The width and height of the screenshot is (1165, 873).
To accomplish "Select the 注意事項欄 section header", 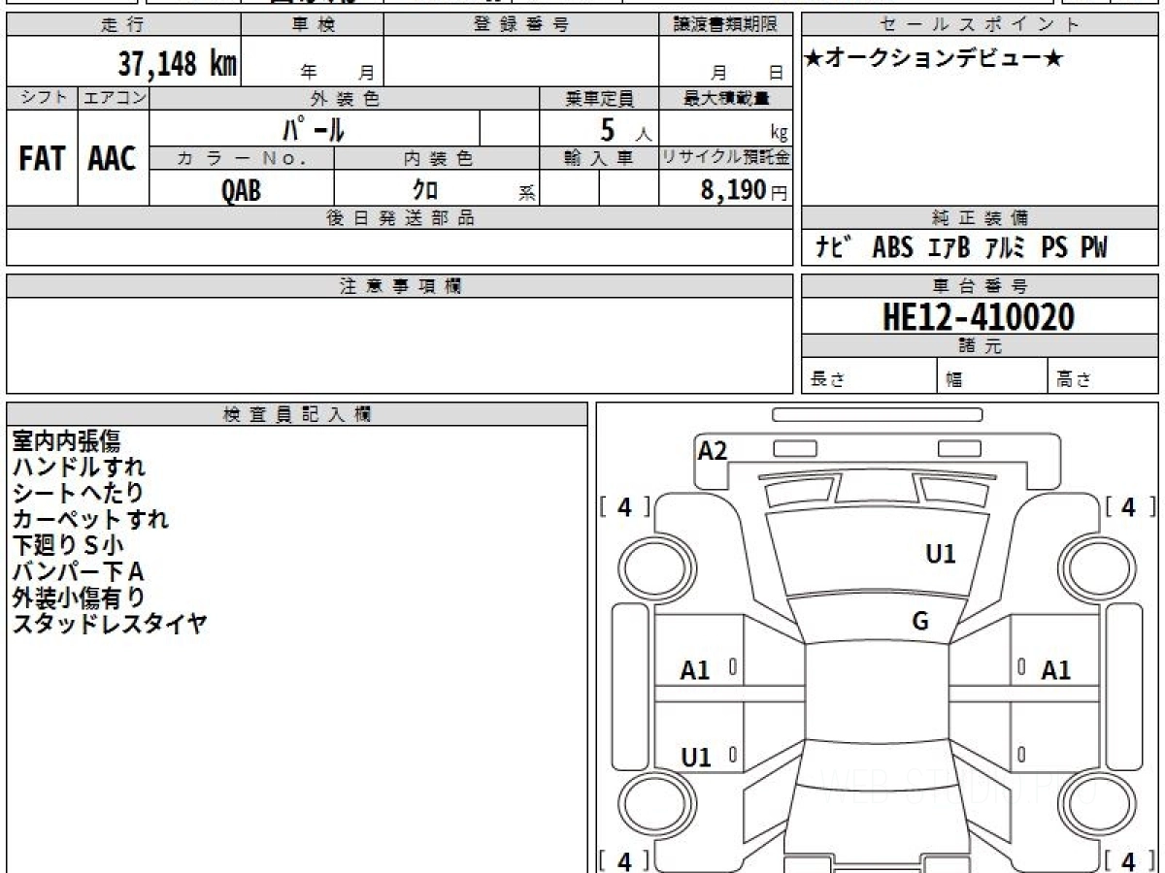I will pyautogui.click(x=399, y=286).
